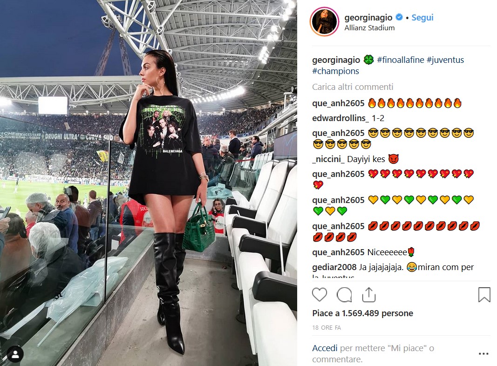Screen dimensions: 497x366
Task: Open edwardrollins_ commenter profile
Action: [340, 118]
